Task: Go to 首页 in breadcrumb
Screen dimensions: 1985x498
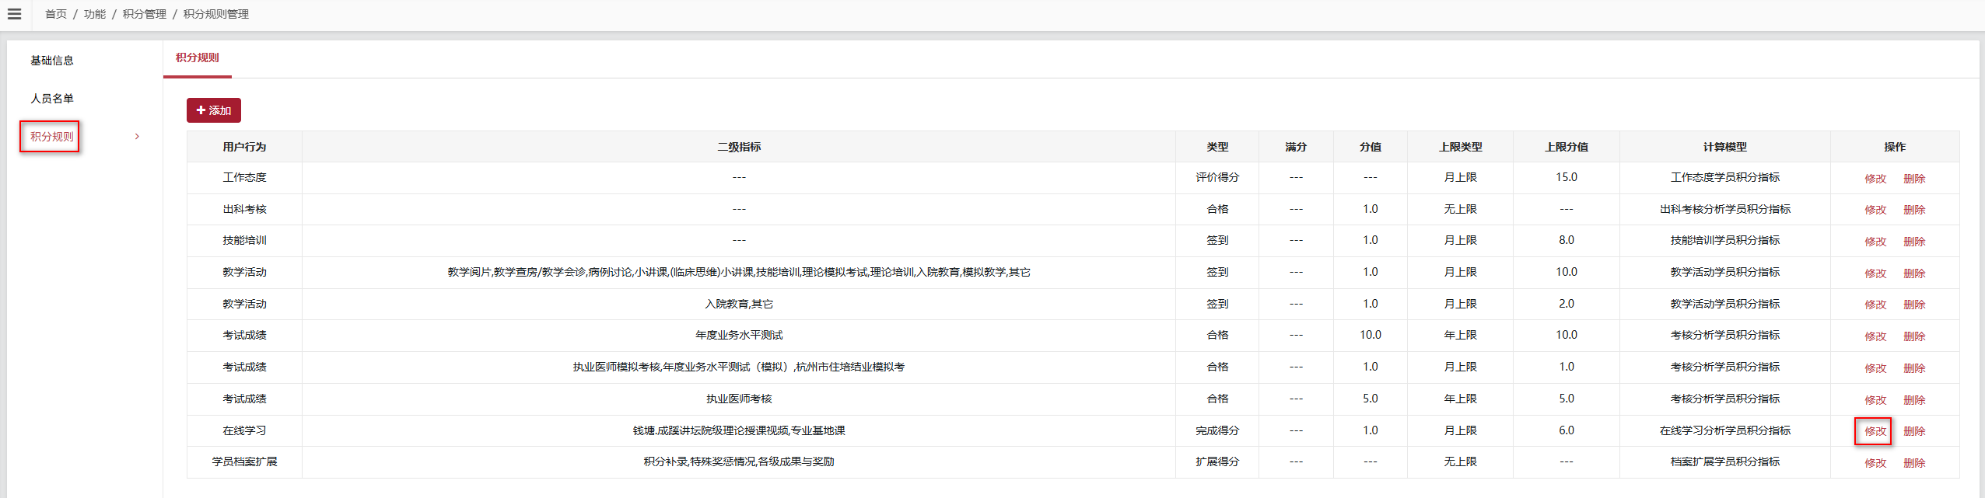Action: [56, 14]
